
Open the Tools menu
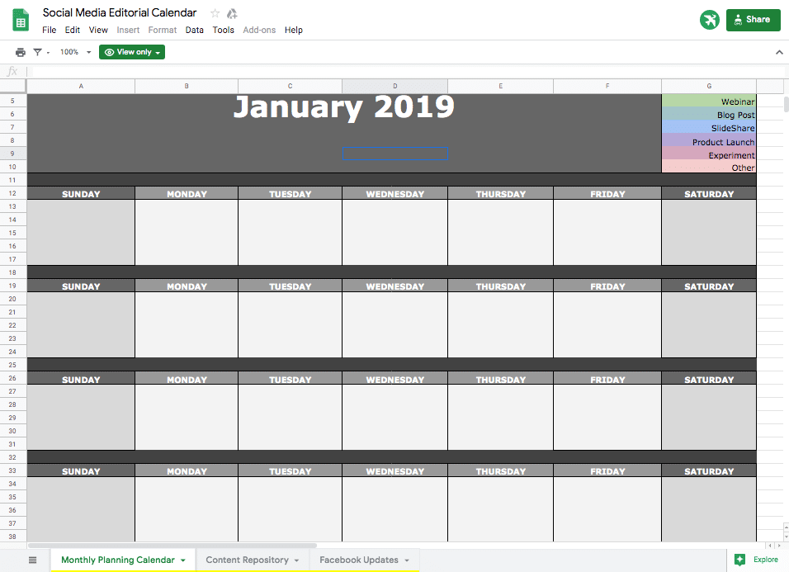coord(223,30)
